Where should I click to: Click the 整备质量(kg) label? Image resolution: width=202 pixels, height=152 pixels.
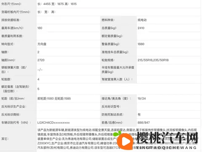point(111,44)
